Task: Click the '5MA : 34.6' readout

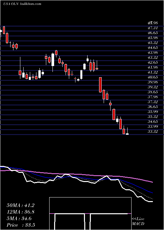Action: pos(19,218)
